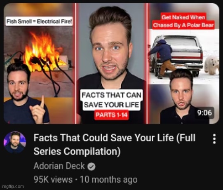The height and width of the screenshot is (190, 223).
Task: Click the 95K views text
Action: click(x=53, y=179)
